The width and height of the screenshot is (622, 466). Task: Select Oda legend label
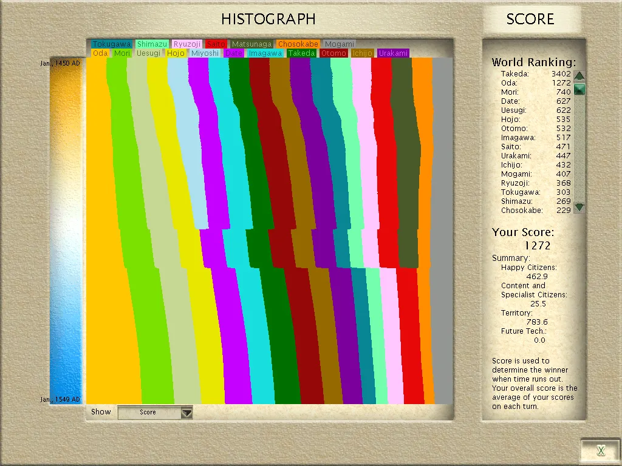(100, 53)
